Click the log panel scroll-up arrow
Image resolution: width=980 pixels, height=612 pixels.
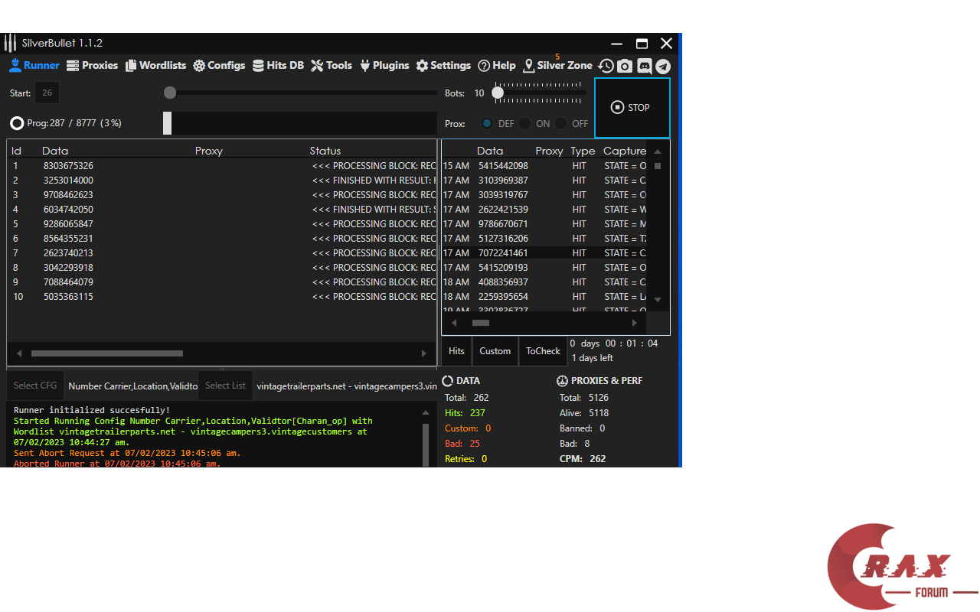coord(425,412)
